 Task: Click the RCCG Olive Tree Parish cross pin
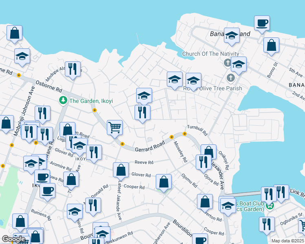230,78
